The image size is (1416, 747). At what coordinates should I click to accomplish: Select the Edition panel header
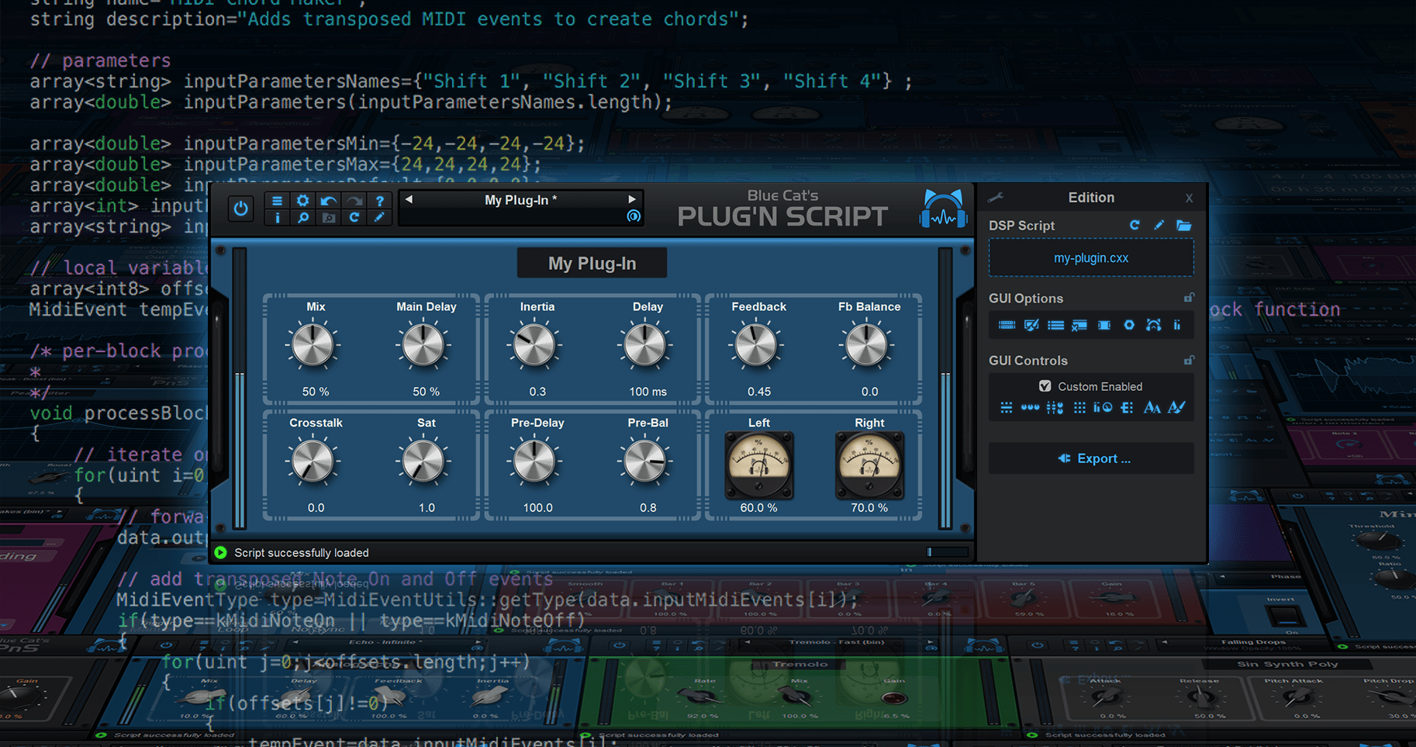(x=1090, y=197)
